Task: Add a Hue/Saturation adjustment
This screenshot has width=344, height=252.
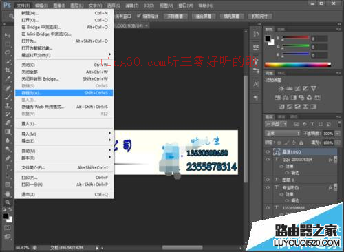Action: (278, 98)
